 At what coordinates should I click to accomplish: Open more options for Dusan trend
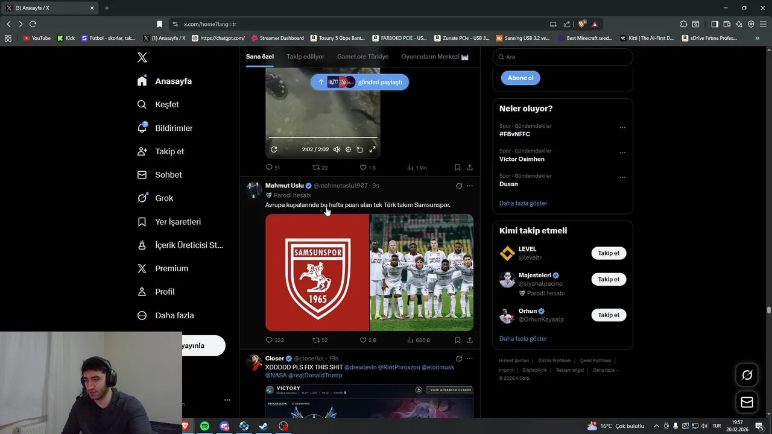[x=622, y=177]
